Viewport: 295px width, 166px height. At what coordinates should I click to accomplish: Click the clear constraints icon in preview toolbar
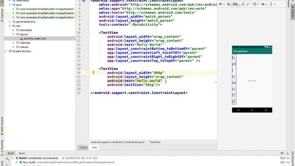point(243,4)
